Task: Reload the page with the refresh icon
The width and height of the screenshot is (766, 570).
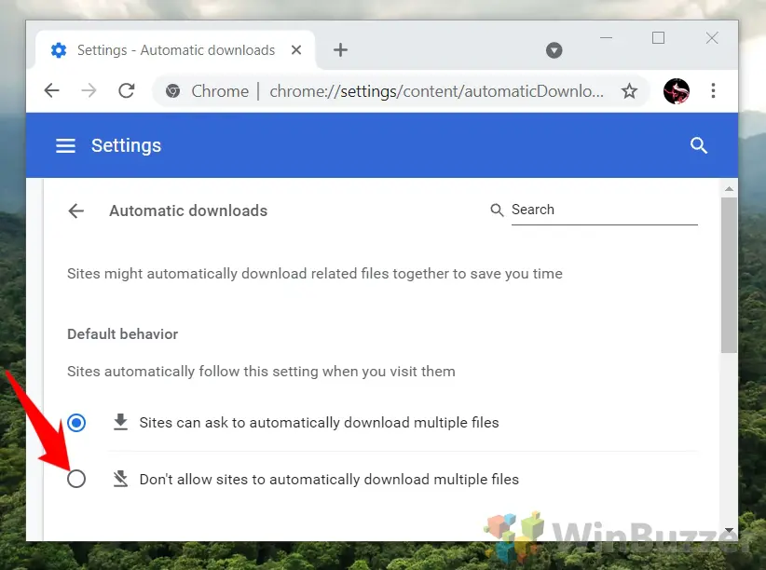Action: [x=126, y=91]
